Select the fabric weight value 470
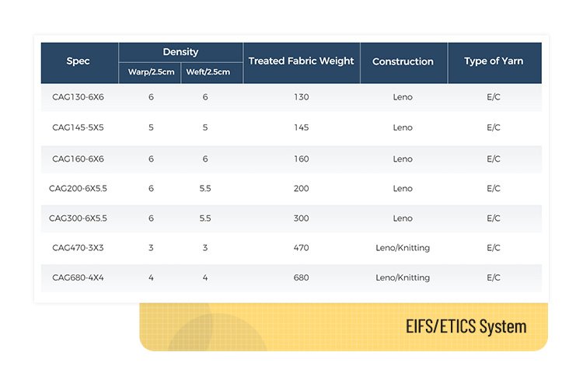This screenshot has height=387, width=583. pos(302,248)
